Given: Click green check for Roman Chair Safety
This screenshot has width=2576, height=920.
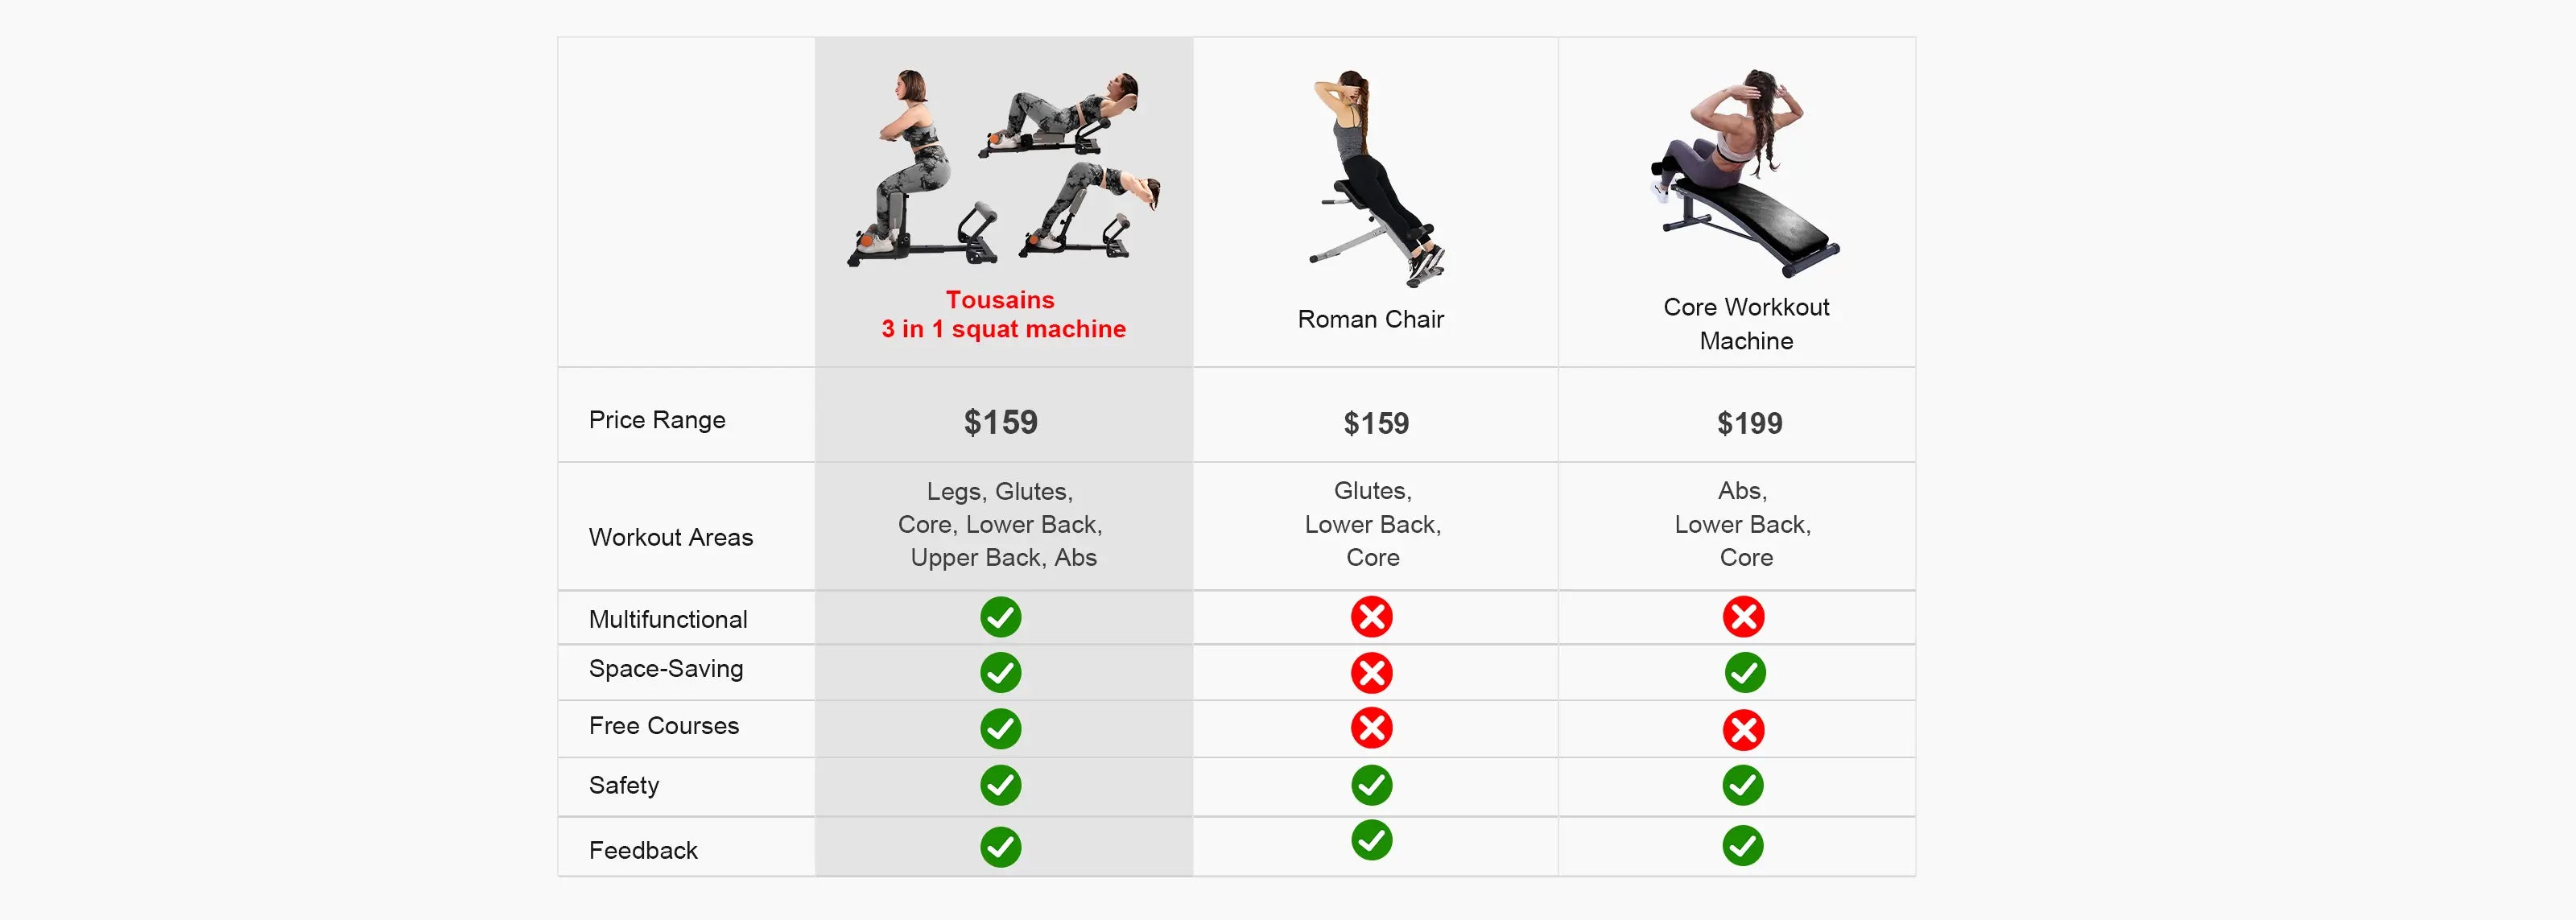Looking at the screenshot, I should click(1371, 785).
